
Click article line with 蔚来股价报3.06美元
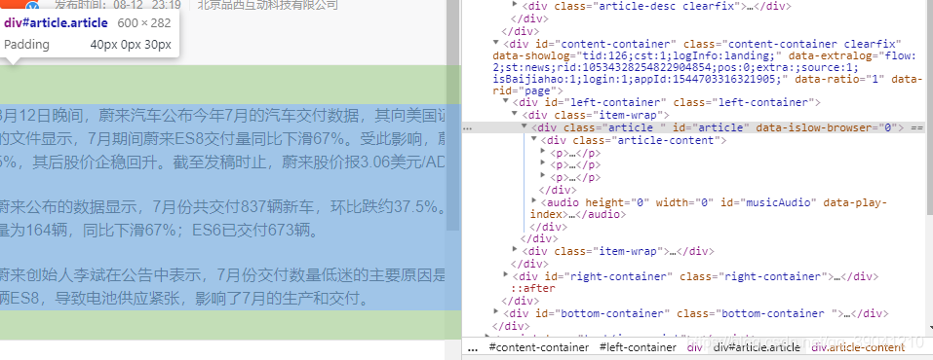(223, 162)
